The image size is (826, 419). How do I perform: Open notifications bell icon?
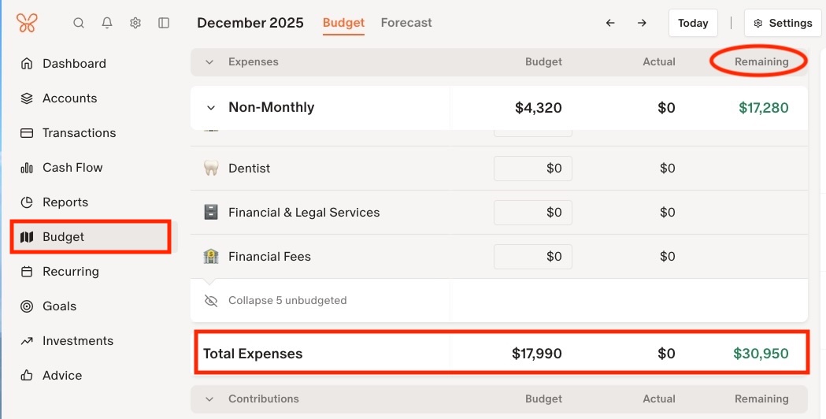pyautogui.click(x=107, y=23)
